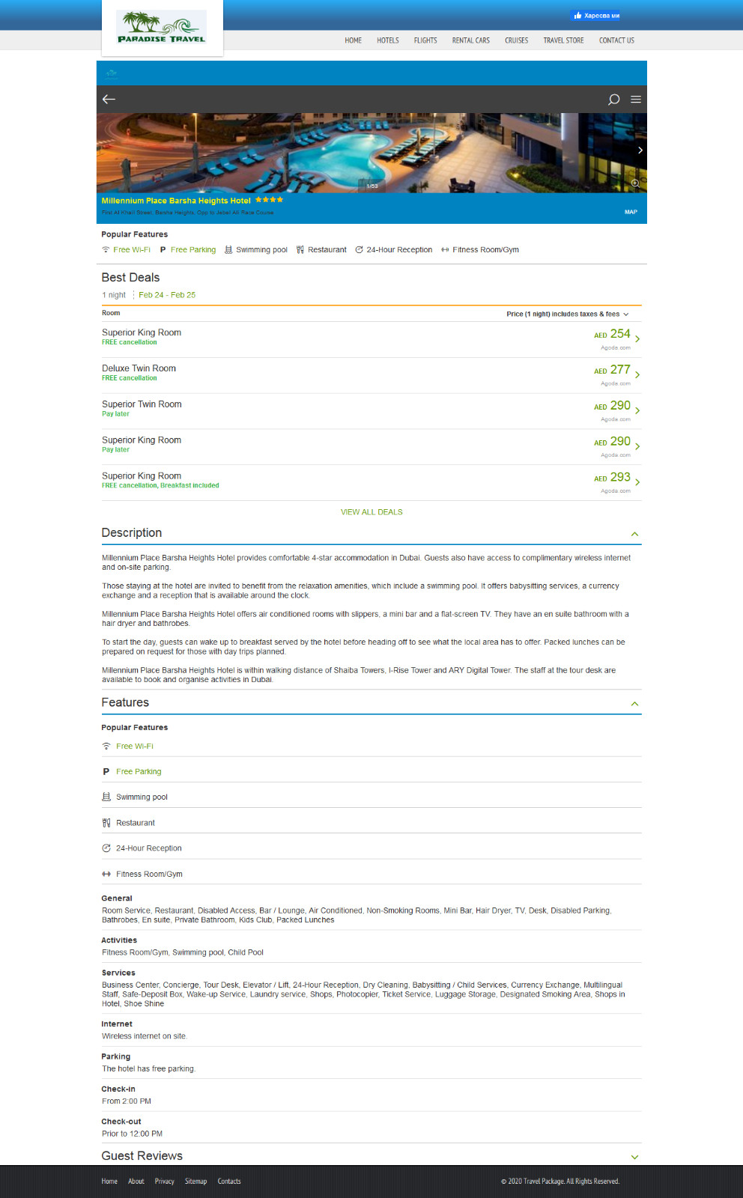Open Superior King Room Pay later AED 290
Screen dimensions: 743x1198
click(371, 447)
